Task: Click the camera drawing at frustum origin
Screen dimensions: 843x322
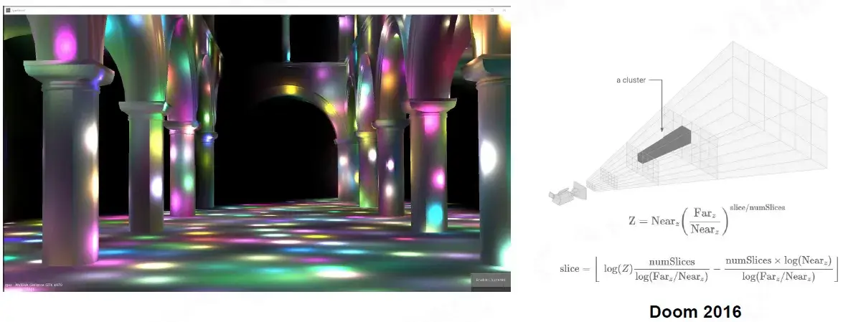Action: 568,193
